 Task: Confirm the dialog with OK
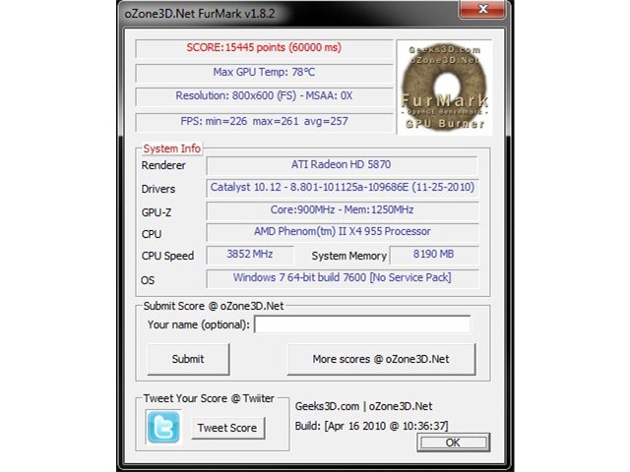tap(453, 442)
